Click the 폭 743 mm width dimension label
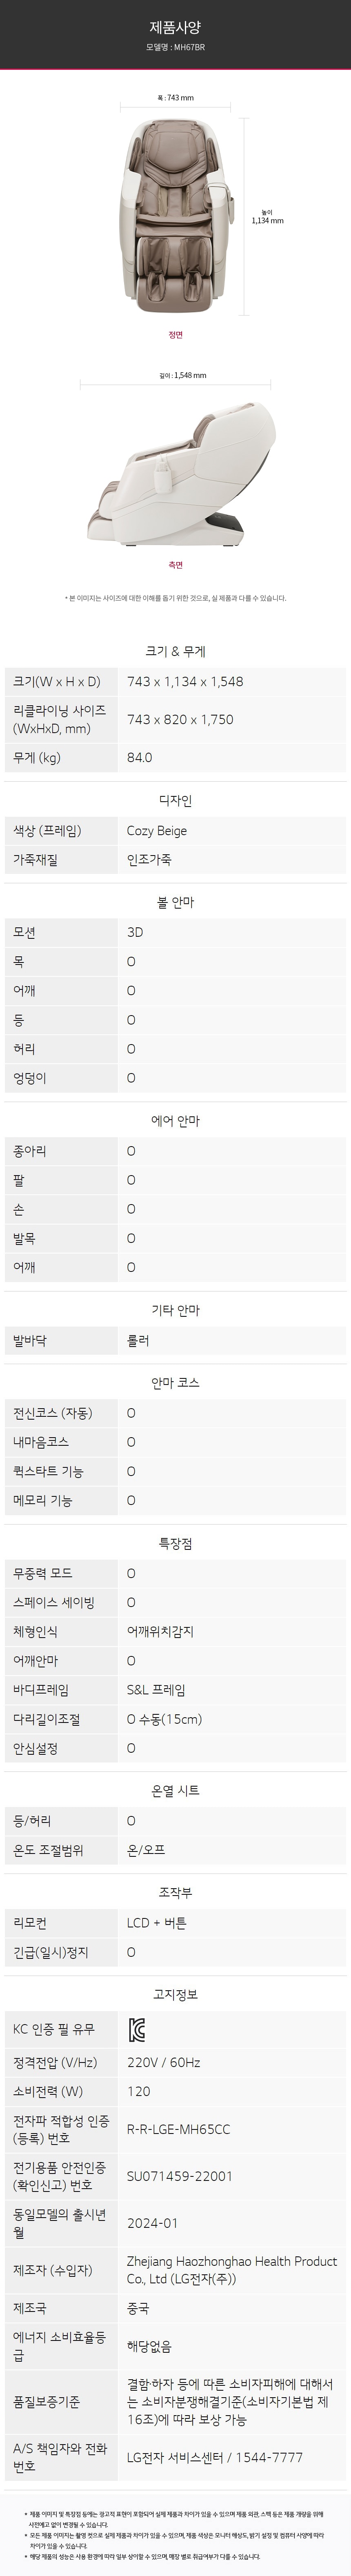351x2576 pixels. tap(175, 98)
